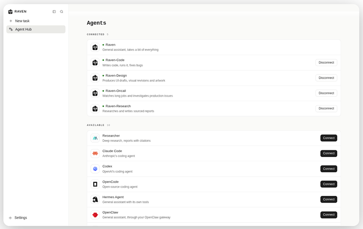The width and height of the screenshot is (363, 229).
Task: Select the Hermes Agent name text
Action: coord(113,197)
